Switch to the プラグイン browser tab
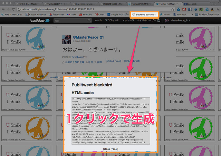The height and width of the screenshot is (156, 221). coord(28,4)
